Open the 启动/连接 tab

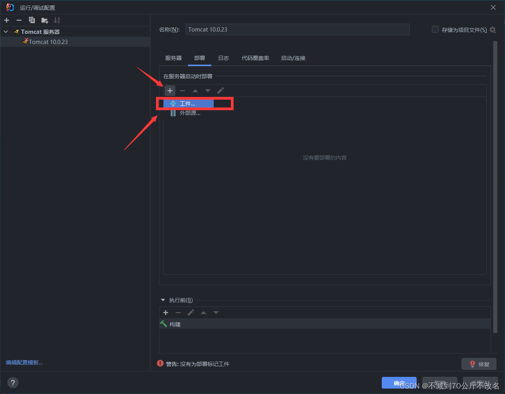[x=293, y=58]
